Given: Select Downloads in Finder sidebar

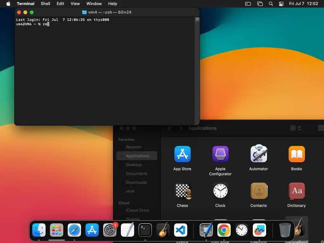Looking at the screenshot, I should (x=137, y=183).
